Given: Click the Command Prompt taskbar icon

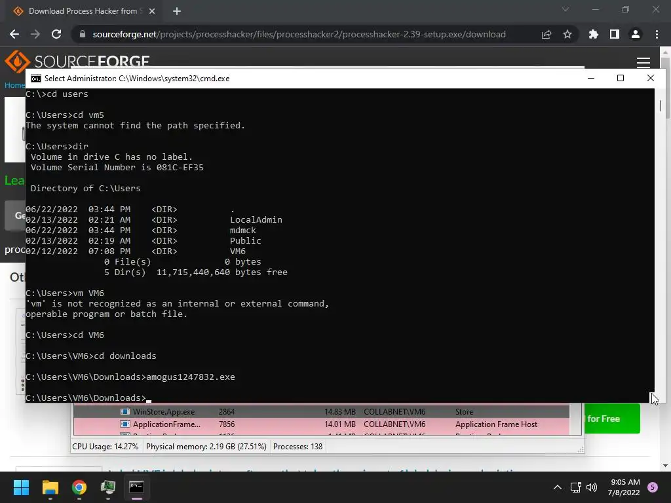Looking at the screenshot, I should (136, 487).
